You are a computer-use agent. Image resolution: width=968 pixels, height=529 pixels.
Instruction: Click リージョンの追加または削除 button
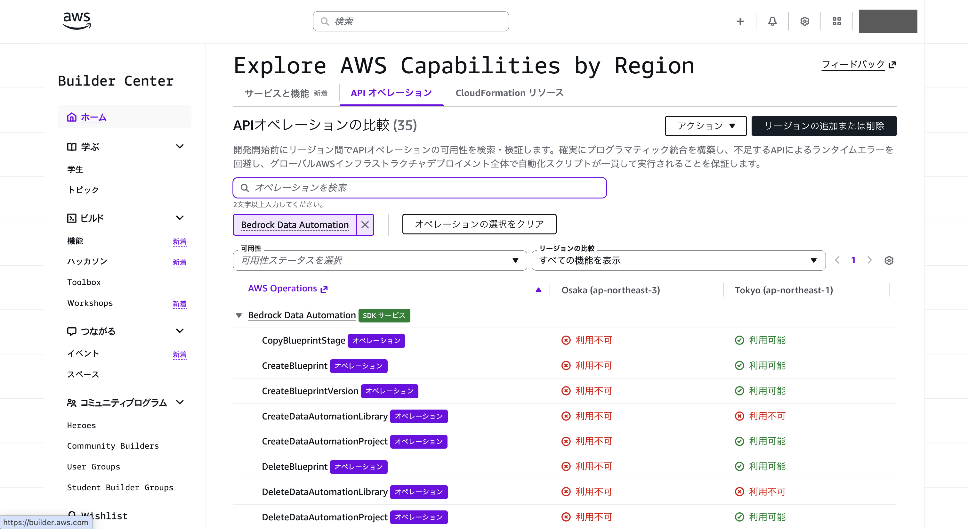(x=824, y=126)
